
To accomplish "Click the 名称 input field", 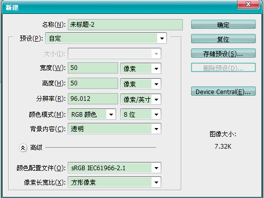I will (125, 25).
